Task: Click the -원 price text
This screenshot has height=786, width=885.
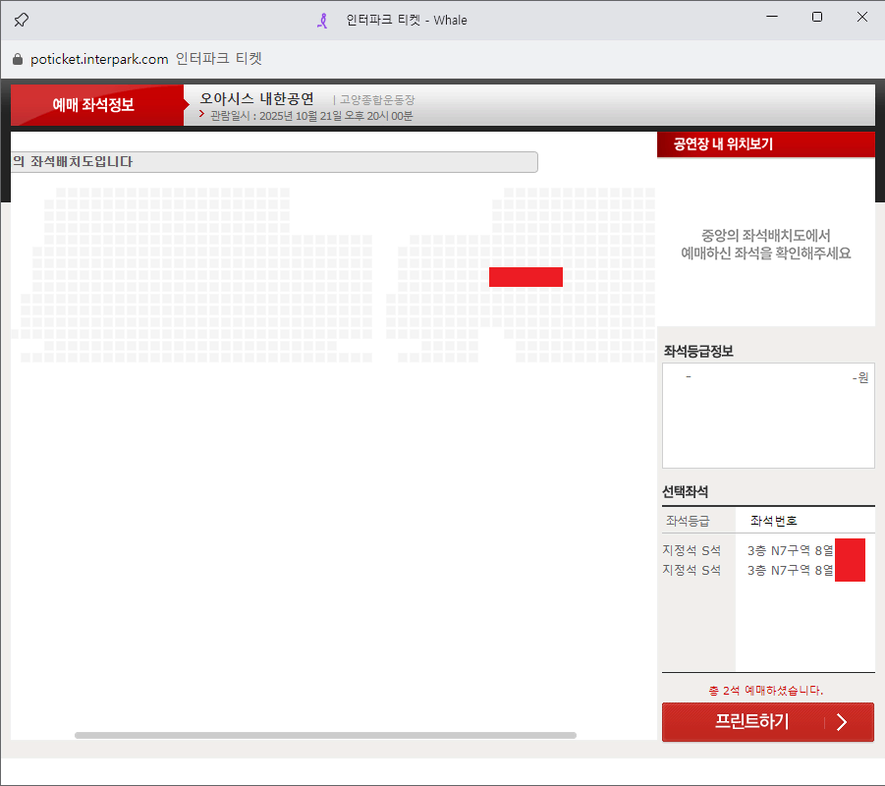Action: [860, 377]
